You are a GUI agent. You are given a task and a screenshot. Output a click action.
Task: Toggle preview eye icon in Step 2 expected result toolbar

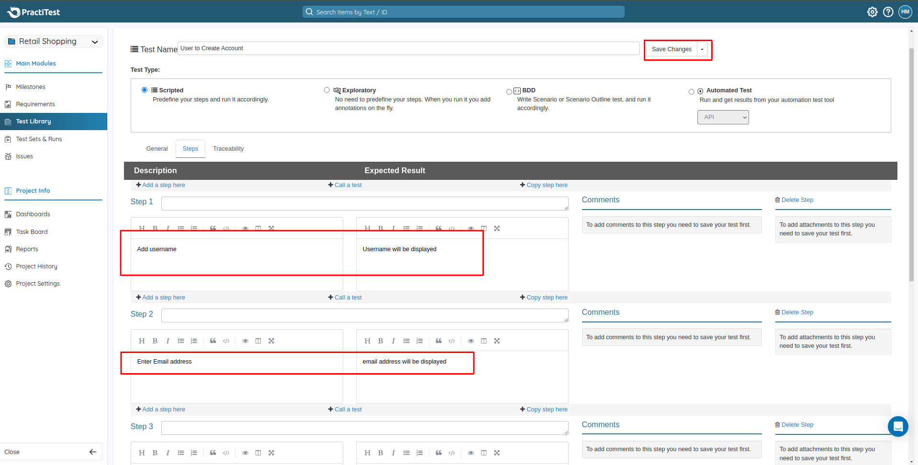click(x=470, y=341)
